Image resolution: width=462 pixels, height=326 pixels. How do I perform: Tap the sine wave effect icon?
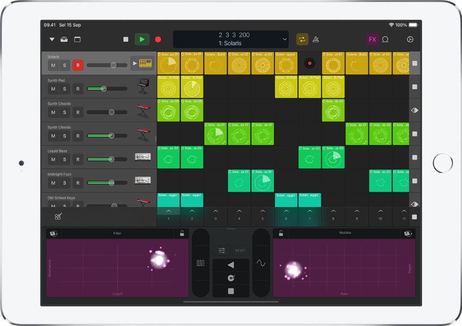point(261,263)
